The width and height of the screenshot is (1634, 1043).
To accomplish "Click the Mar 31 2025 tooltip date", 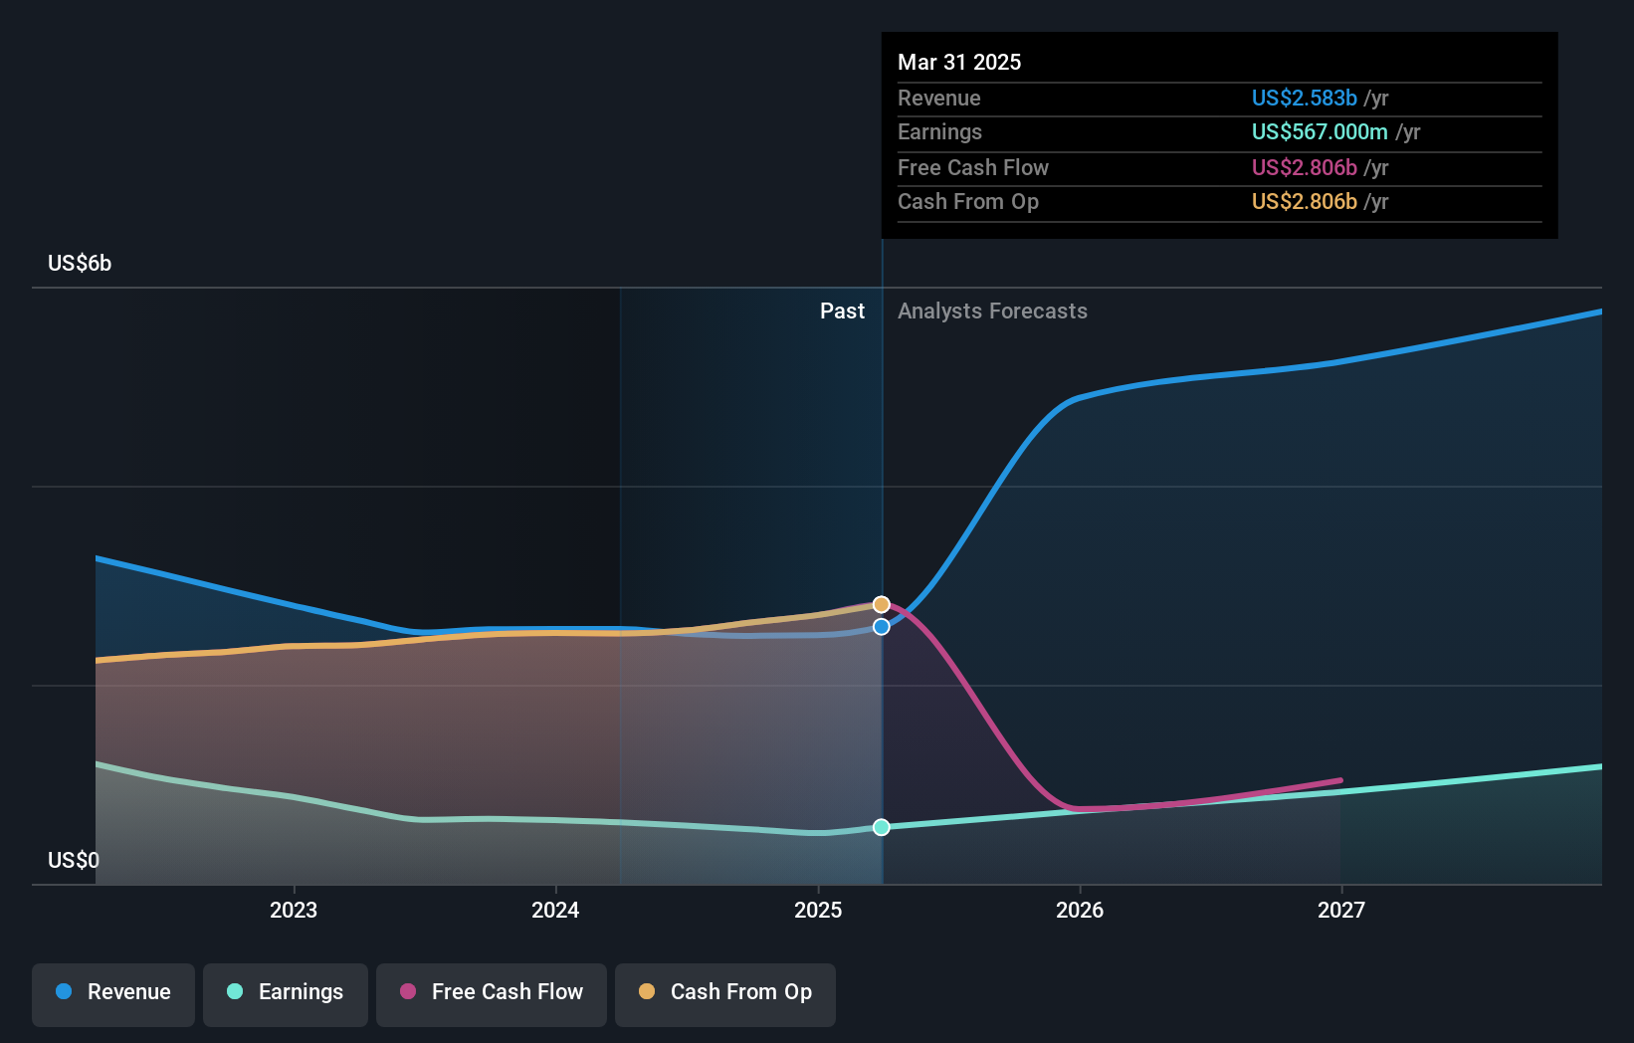I will [x=959, y=63].
